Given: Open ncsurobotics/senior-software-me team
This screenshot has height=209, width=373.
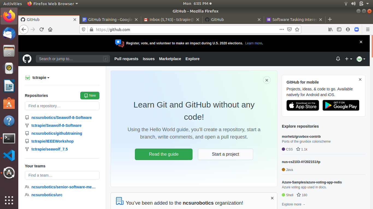Looking at the screenshot, I should 64,187.
